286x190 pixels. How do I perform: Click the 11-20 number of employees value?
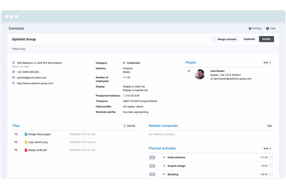[x=127, y=77]
